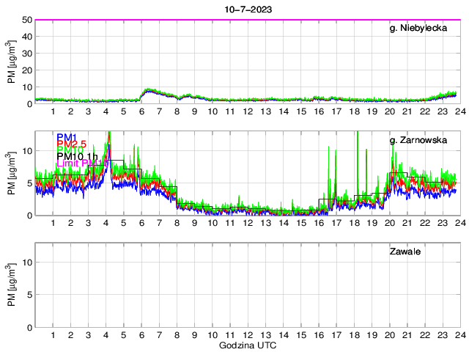Click the y-axis PM label of top chart

click(x=12, y=62)
